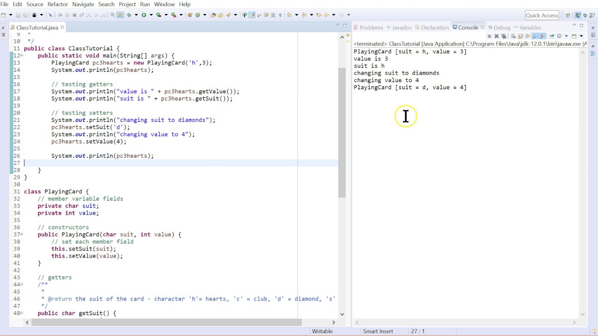
Task: Toggle Block Selection Mode icon
Action: tap(273, 15)
